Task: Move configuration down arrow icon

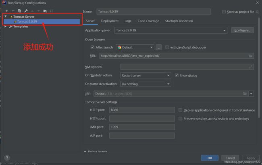Action: [39, 11]
